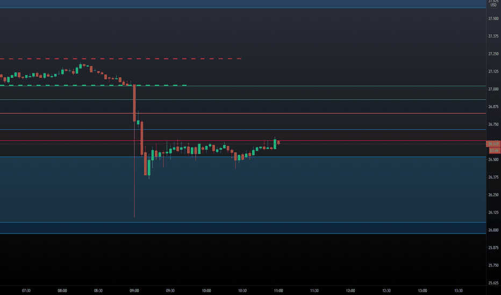Click the 10:00 time axis label
The width and height of the screenshot is (501, 295).
pyautogui.click(x=206, y=291)
